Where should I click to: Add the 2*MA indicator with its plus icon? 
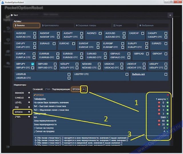pos(29,117)
